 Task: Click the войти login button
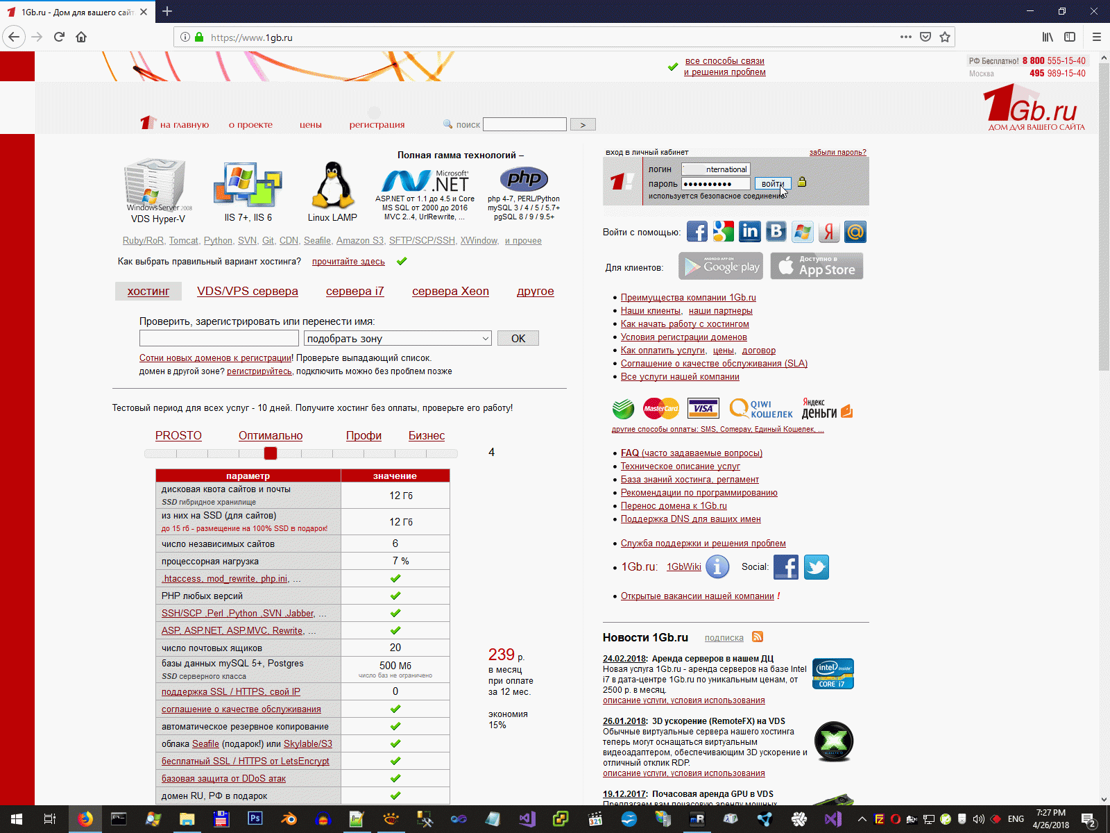(773, 184)
